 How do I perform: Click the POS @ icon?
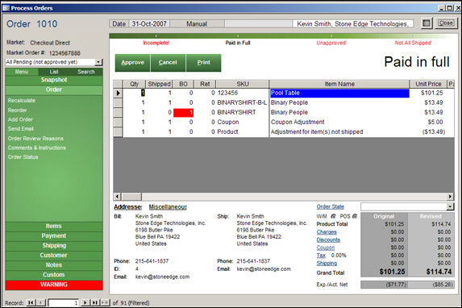pos(355,216)
